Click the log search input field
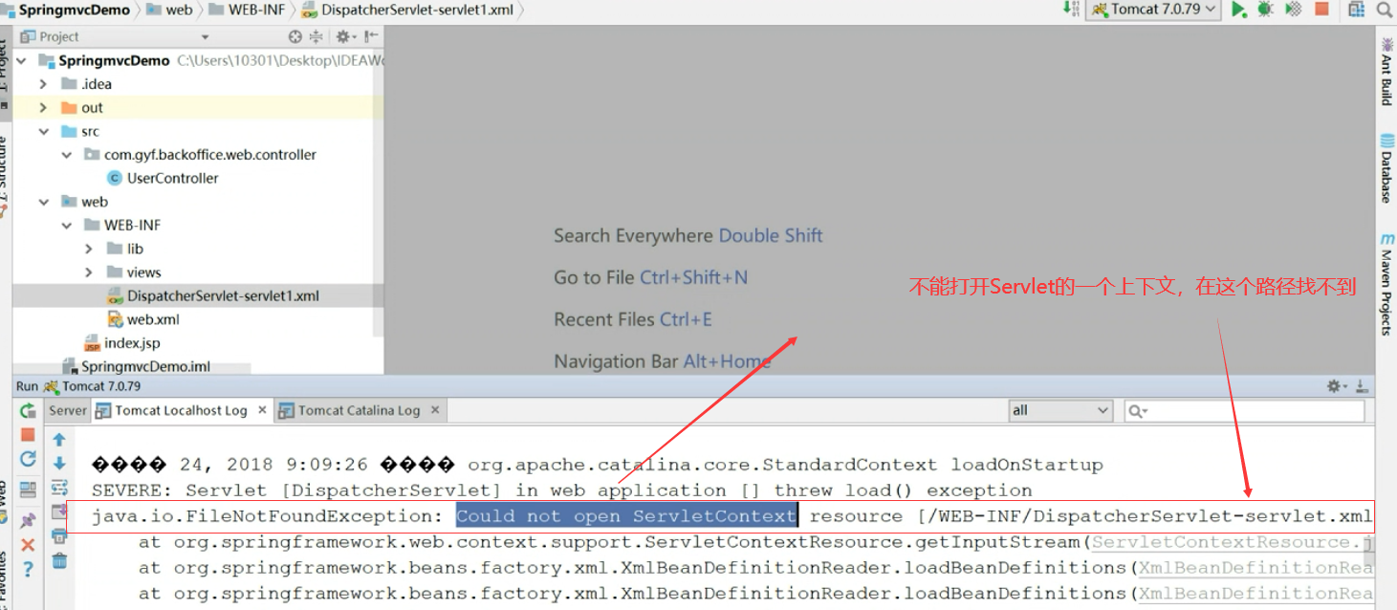Image resolution: width=1397 pixels, height=610 pixels. point(1244,410)
